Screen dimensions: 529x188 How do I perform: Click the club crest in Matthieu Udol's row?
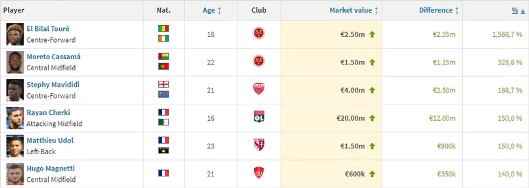(x=259, y=145)
